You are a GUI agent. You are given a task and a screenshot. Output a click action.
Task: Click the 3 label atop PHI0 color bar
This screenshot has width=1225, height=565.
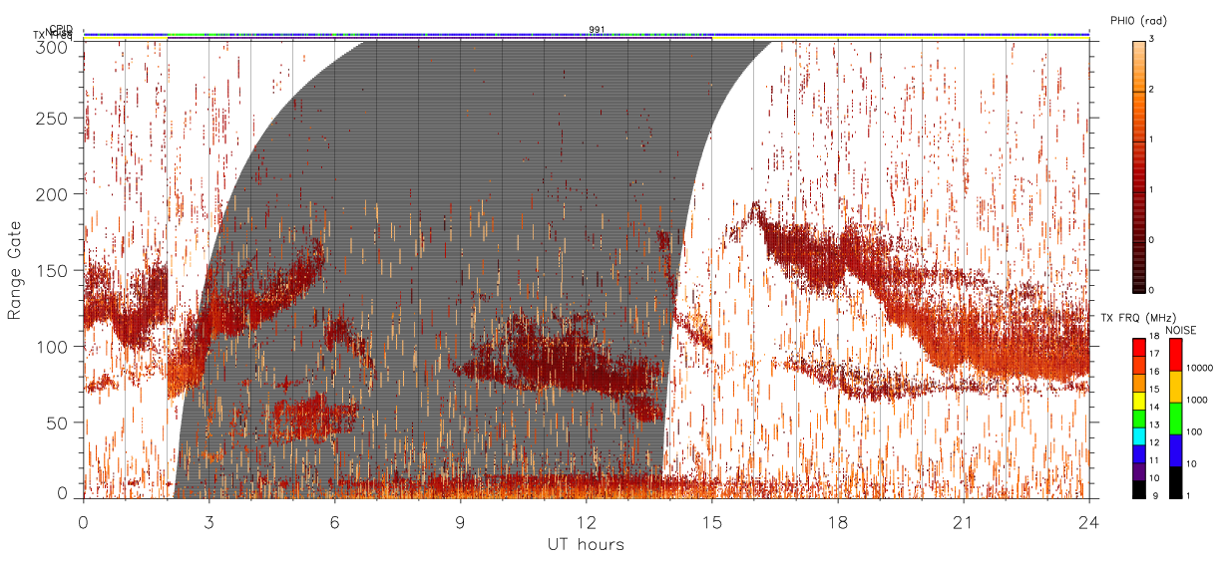pos(1153,40)
